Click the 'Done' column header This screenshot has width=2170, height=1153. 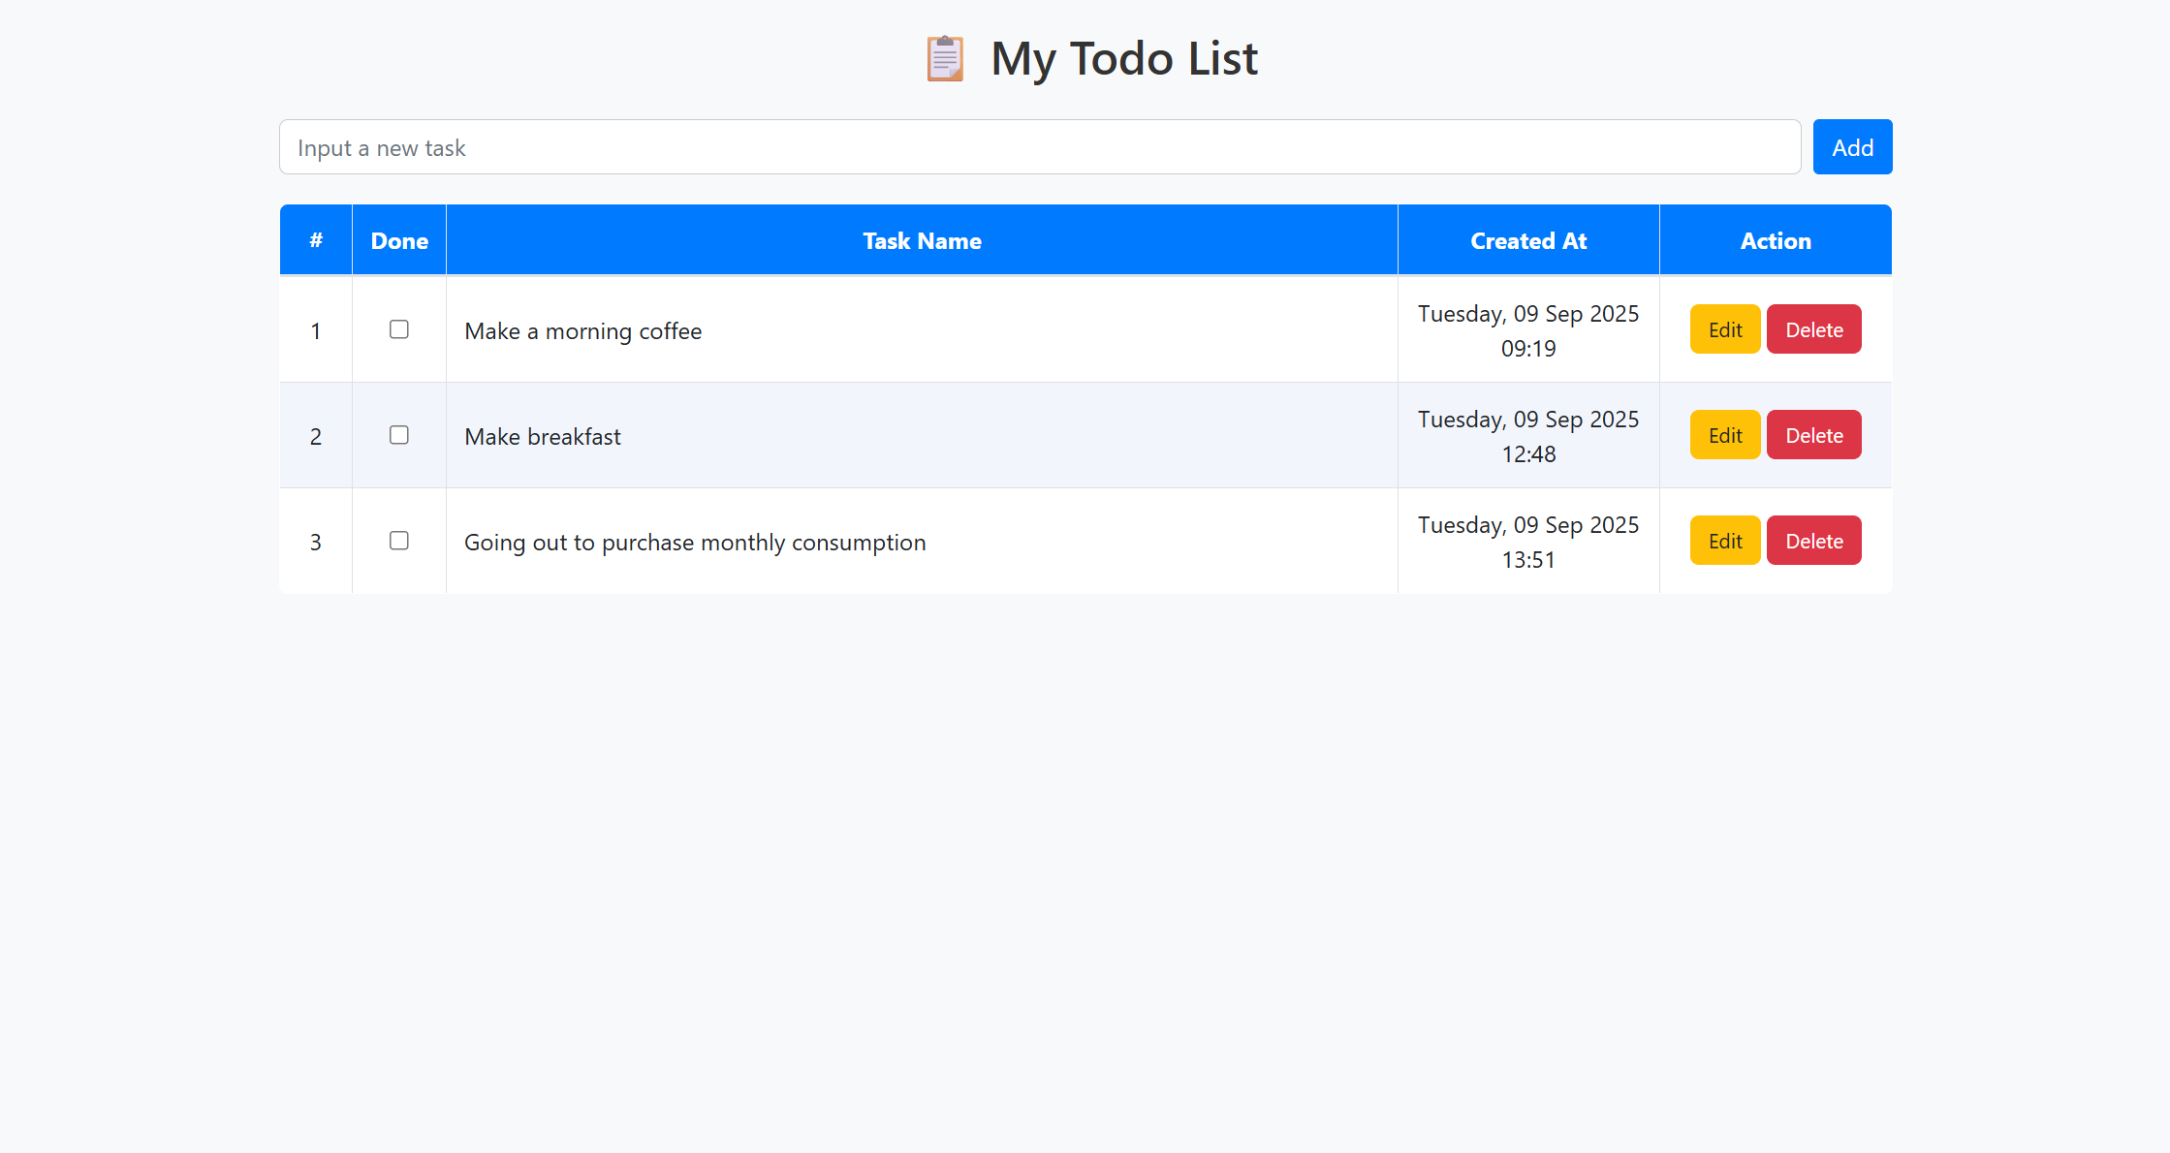tap(398, 240)
